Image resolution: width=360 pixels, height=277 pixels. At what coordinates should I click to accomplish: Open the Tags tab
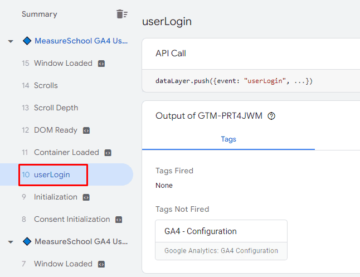coord(228,139)
